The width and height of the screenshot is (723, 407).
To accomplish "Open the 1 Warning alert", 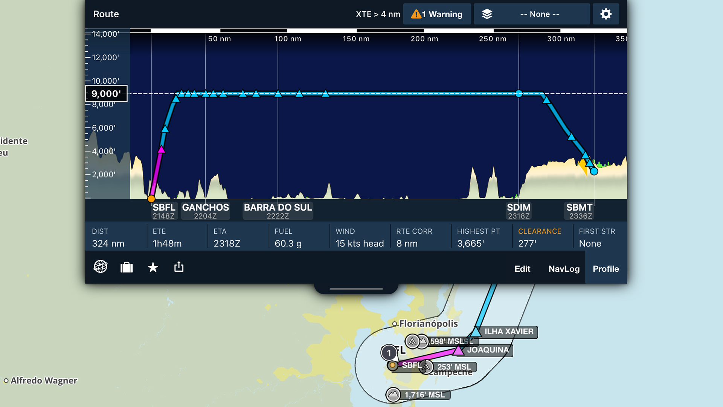I will point(437,14).
